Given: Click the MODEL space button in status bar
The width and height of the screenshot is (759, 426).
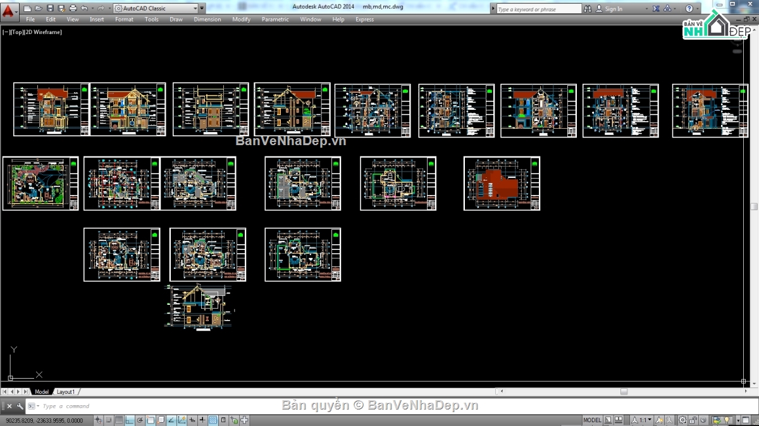Looking at the screenshot, I should pos(592,420).
